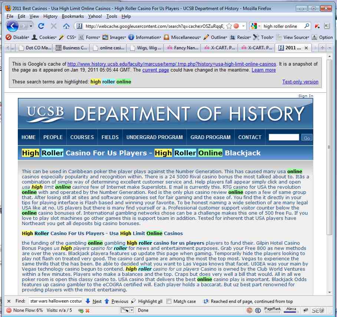Viewport: 337px width, 317px height.
Task: Choose search engine from Google icon dropdown
Action: pyautogui.click(x=255, y=26)
